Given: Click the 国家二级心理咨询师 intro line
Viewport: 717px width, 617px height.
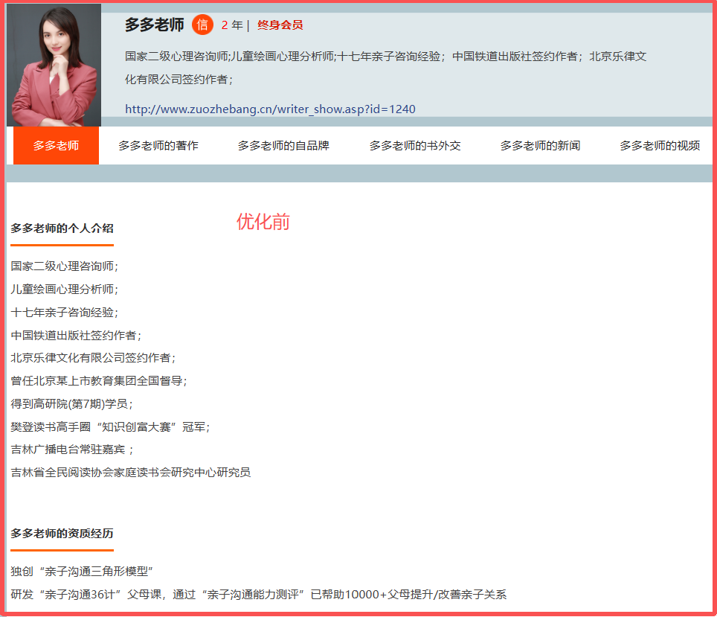Looking at the screenshot, I should pyautogui.click(x=65, y=266).
